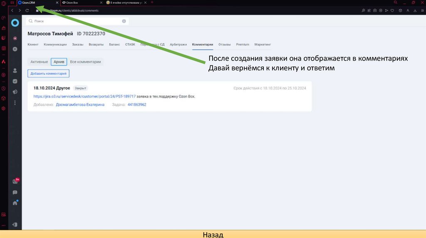Click the lock icon in the address bar
Image resolution: width=426 pixels, height=238 pixels.
pyautogui.click(x=37, y=10)
